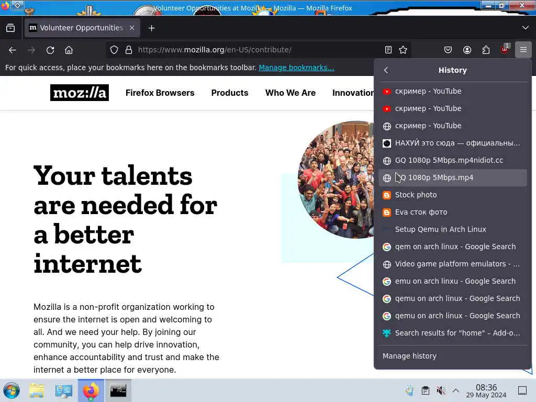The image size is (536, 402).
Task: Toggle reader view icon in address bar
Action: [x=388, y=50]
